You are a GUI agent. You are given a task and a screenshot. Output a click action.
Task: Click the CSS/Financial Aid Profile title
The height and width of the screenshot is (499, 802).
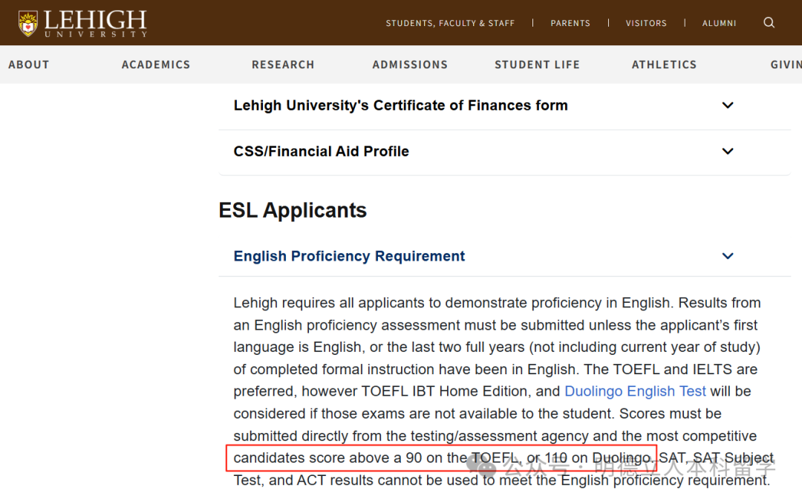coord(321,151)
